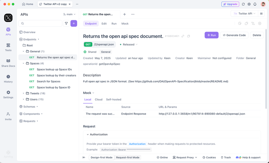Open Share Docs in sidebar
This screenshot has height=163, width=269.
point(8,63)
